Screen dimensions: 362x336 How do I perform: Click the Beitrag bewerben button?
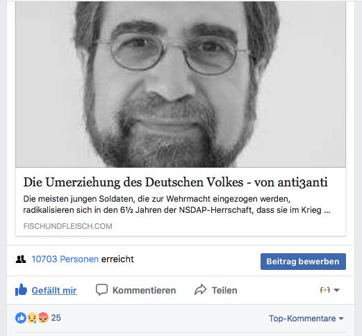(303, 262)
